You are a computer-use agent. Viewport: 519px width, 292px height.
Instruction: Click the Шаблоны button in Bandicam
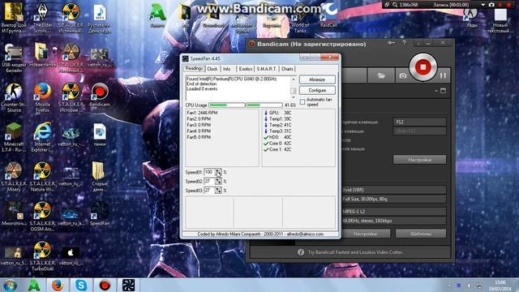(421, 234)
